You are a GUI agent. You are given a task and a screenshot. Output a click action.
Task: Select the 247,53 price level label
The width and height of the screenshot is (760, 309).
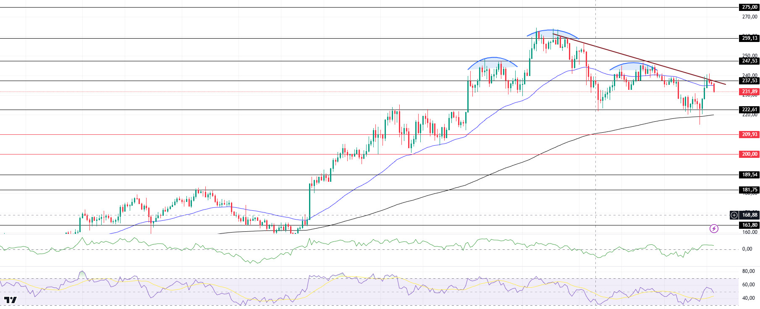tap(749, 61)
